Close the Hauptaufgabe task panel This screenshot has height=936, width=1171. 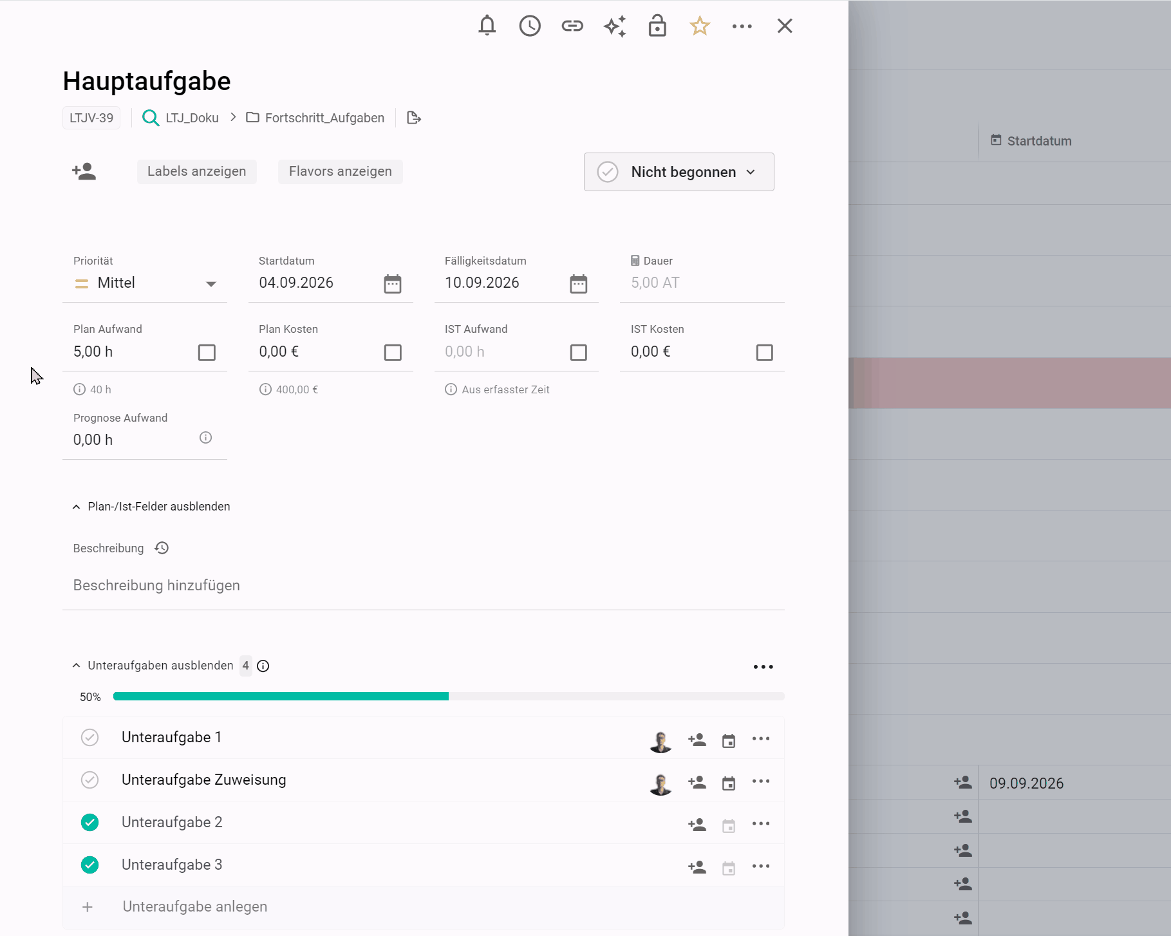pos(785,26)
